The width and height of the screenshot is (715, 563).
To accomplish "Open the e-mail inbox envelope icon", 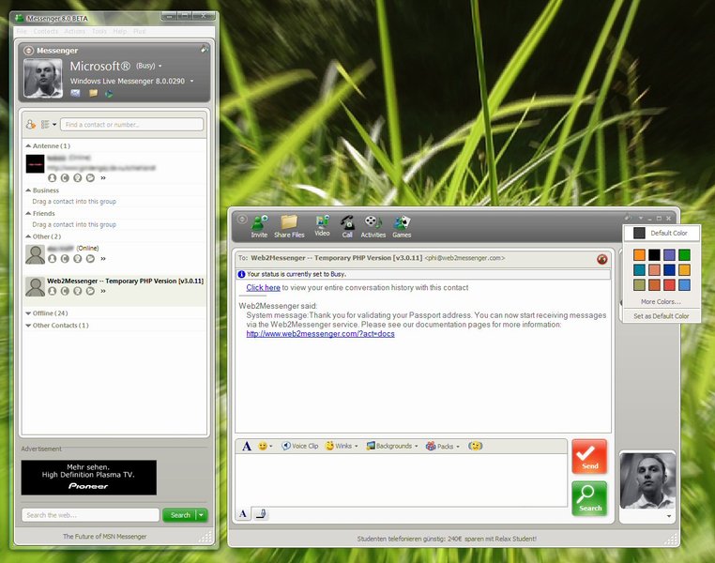I will pos(76,94).
